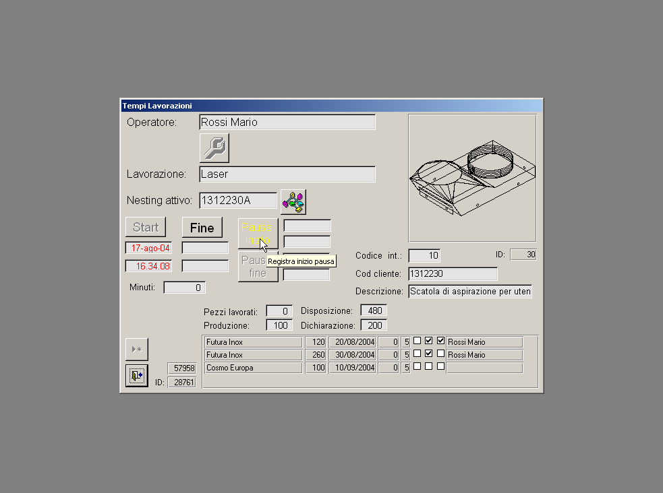Click the Start button

(x=146, y=227)
